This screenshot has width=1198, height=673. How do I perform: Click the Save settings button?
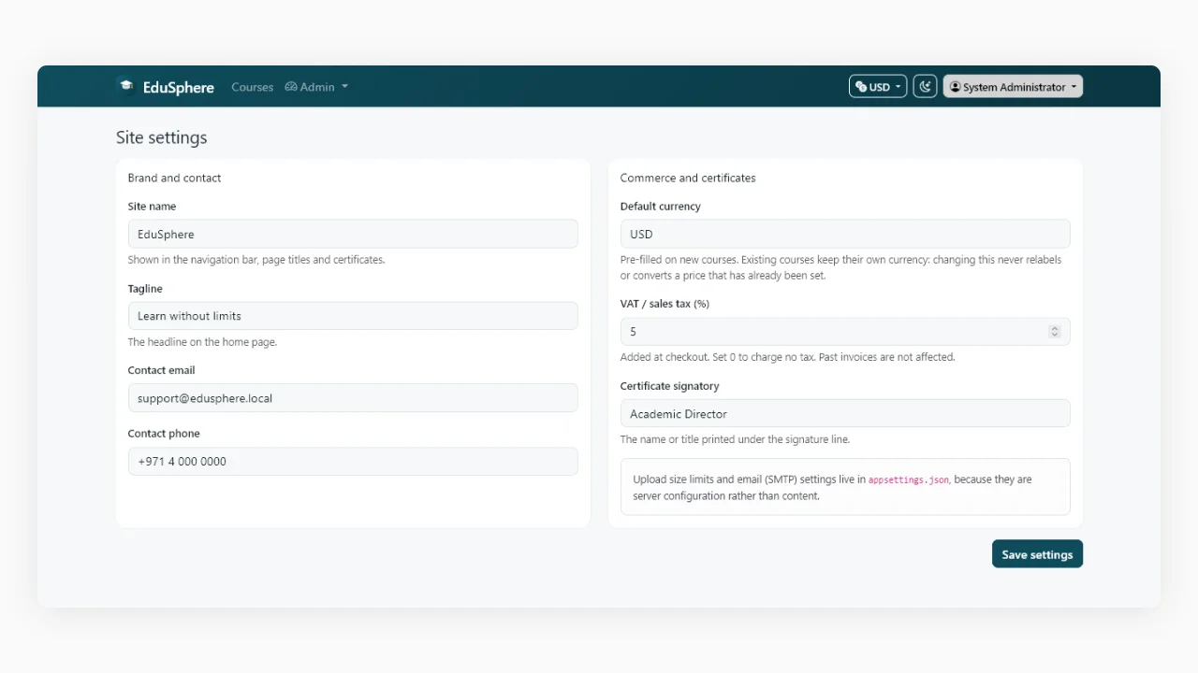1037,554
